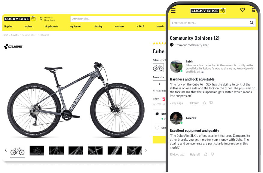Give thumbs down to hatch's review

tap(211, 103)
